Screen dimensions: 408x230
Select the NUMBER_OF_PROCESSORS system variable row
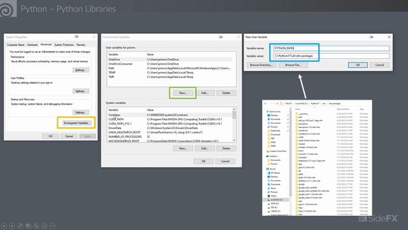(x=170, y=137)
